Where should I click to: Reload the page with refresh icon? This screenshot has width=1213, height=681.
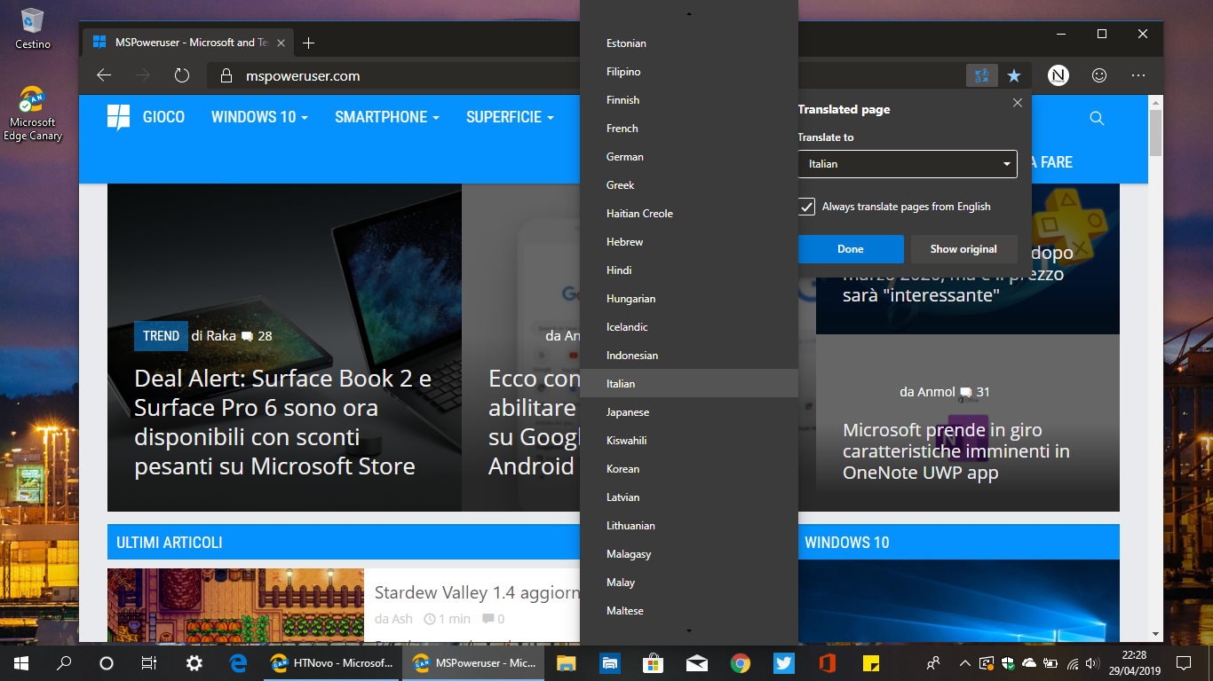click(182, 76)
